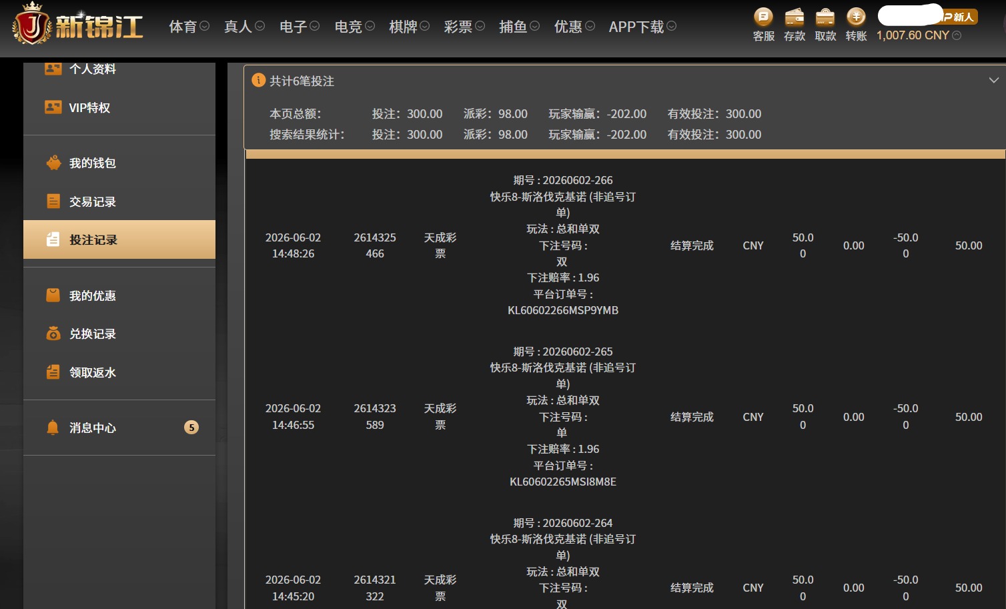1006x609 pixels.
Task: Expand the 1,007.60 CNY balance dropdown
Action: [957, 35]
